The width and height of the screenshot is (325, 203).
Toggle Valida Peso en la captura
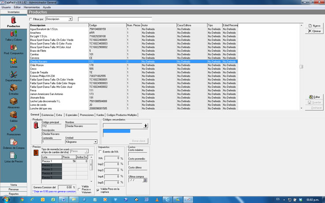(x=97, y=189)
